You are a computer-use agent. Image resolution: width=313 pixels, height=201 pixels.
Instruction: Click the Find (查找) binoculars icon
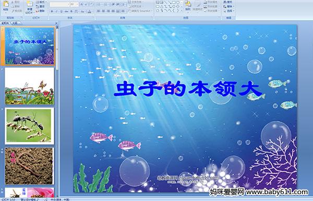click(225, 2)
